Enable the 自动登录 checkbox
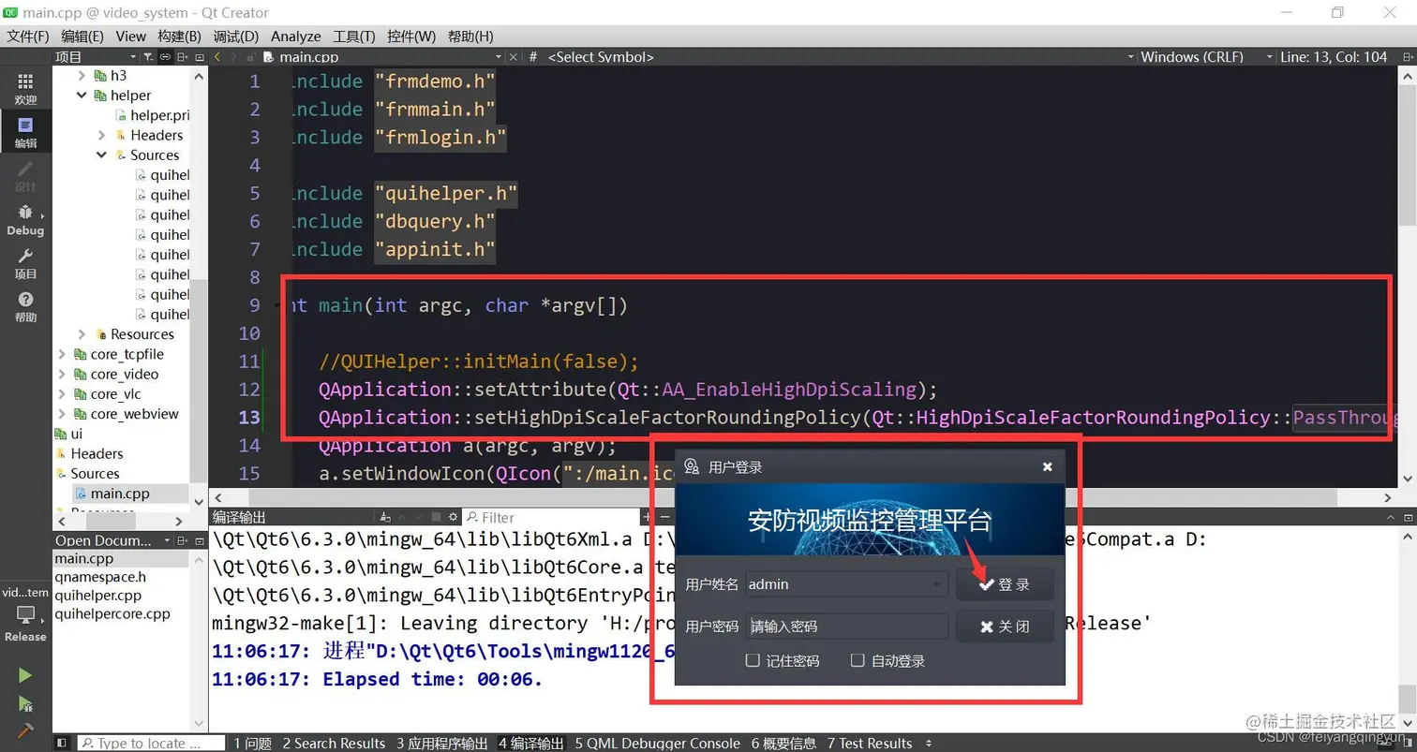 tap(858, 660)
